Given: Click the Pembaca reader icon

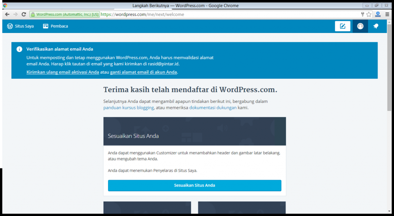Looking at the screenshot, I should coord(45,26).
